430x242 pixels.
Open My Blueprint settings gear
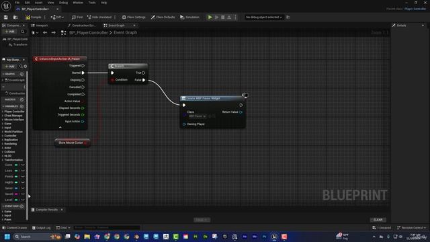tap(26, 67)
